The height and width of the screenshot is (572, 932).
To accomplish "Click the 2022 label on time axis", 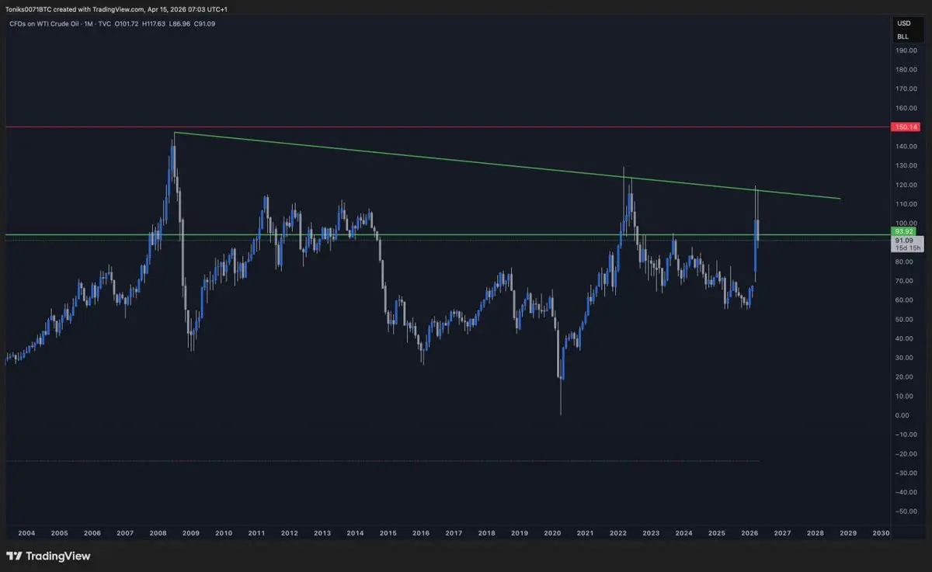I will pos(618,533).
